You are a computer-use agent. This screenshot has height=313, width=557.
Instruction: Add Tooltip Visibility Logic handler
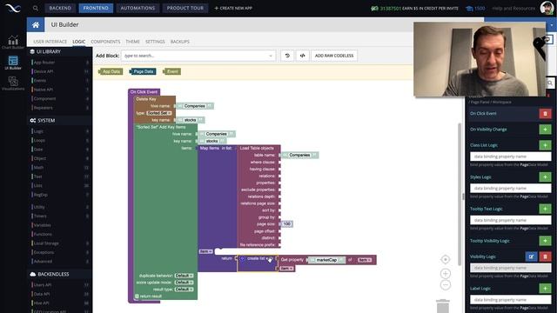click(546, 241)
